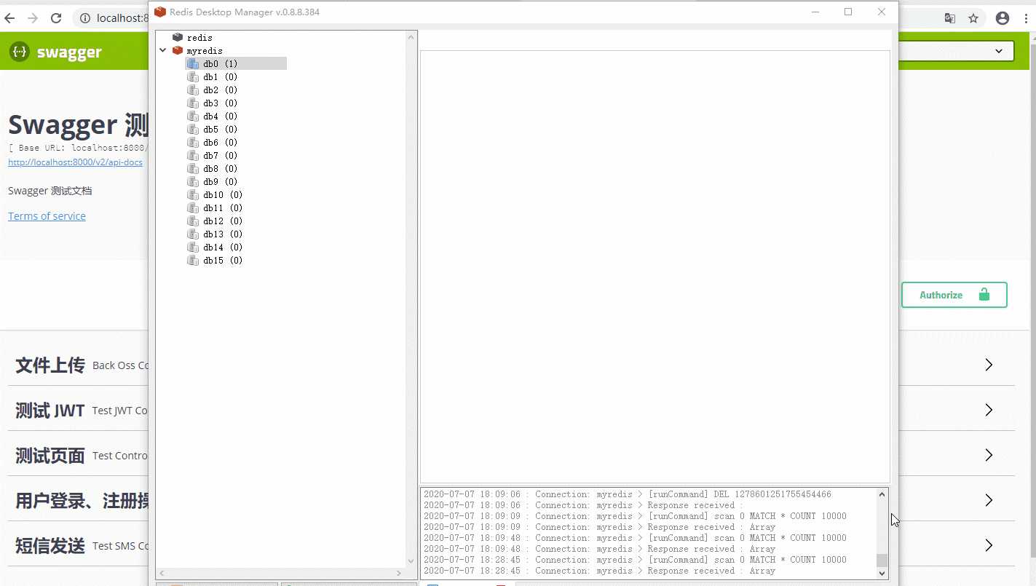Select the db0 database icon
The height and width of the screenshot is (586, 1036).
pyautogui.click(x=193, y=63)
